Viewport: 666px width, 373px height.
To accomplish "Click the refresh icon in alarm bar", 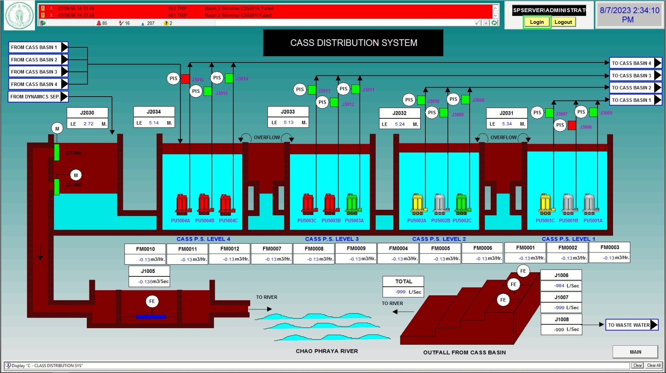I will coord(494,23).
